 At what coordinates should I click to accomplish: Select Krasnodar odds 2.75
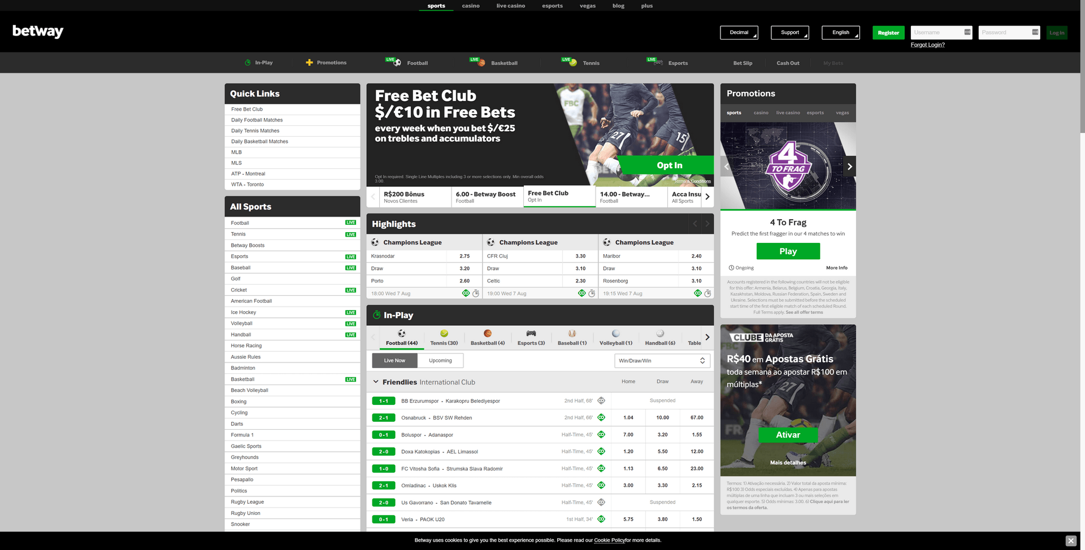coord(465,256)
